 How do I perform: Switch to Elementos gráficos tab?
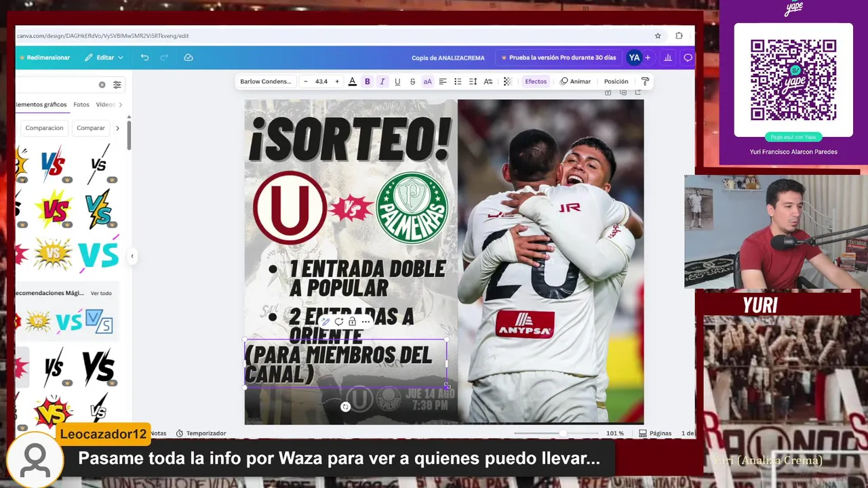[x=41, y=104]
